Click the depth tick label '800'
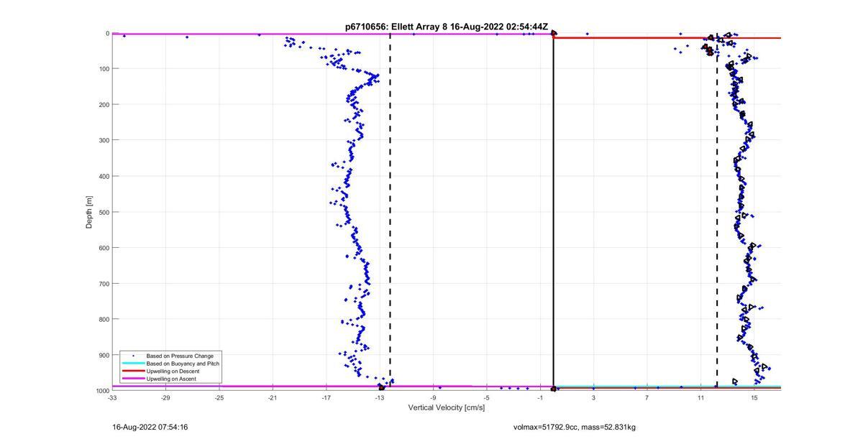This screenshot has height=439, width=863. (104, 319)
